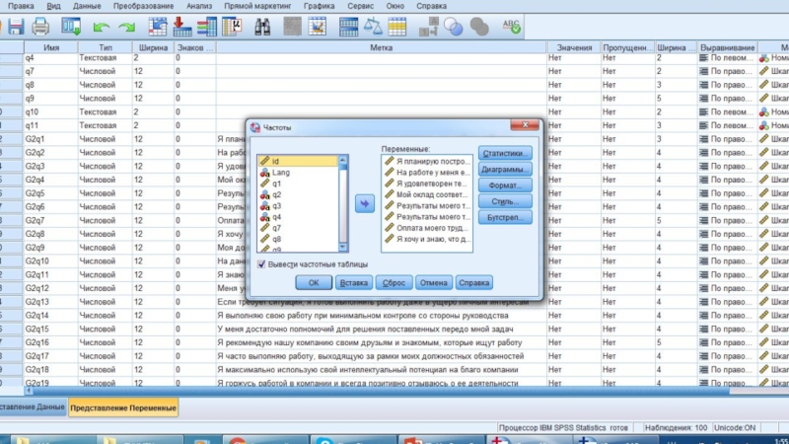Open the recall recent dialogs icon
Screen dimensions: 789x444
pos(72,26)
